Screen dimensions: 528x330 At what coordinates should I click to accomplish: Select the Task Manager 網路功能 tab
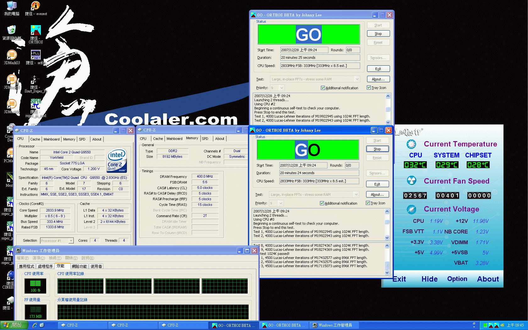coord(79,266)
